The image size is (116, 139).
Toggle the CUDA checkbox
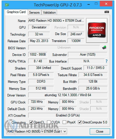pos(49,122)
